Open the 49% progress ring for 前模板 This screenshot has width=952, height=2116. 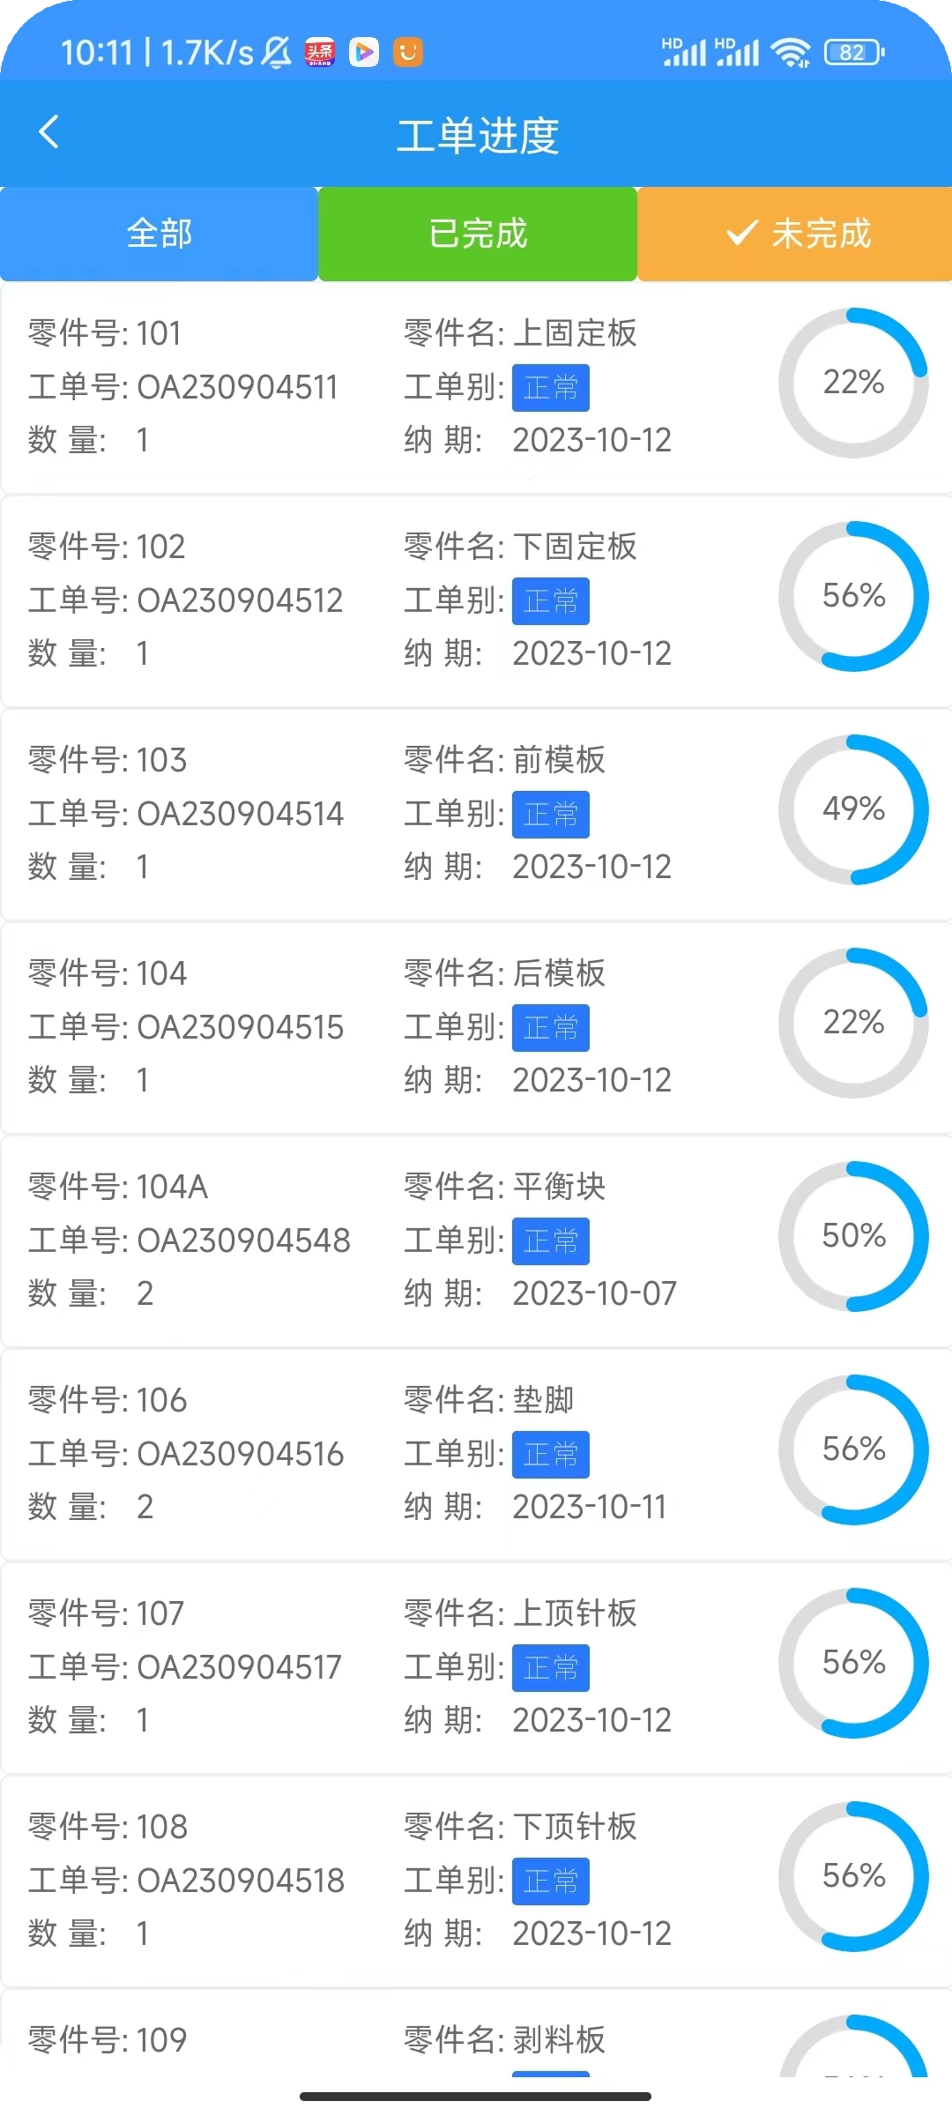853,809
